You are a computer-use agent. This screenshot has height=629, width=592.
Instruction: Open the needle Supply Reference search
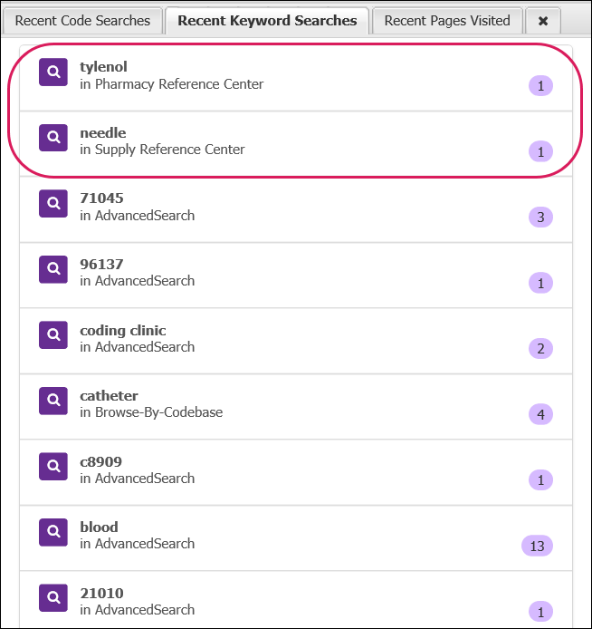tap(163, 150)
